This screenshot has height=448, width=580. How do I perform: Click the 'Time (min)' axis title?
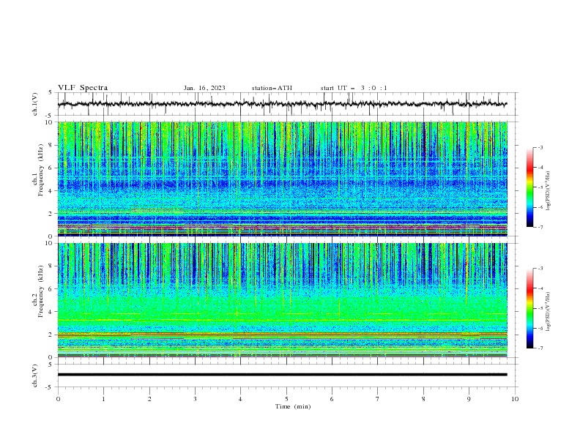293,406
